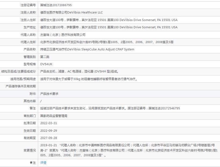Click the address value in 生产地址 row
The height and width of the screenshot is (167, 220).
coord(109,27)
